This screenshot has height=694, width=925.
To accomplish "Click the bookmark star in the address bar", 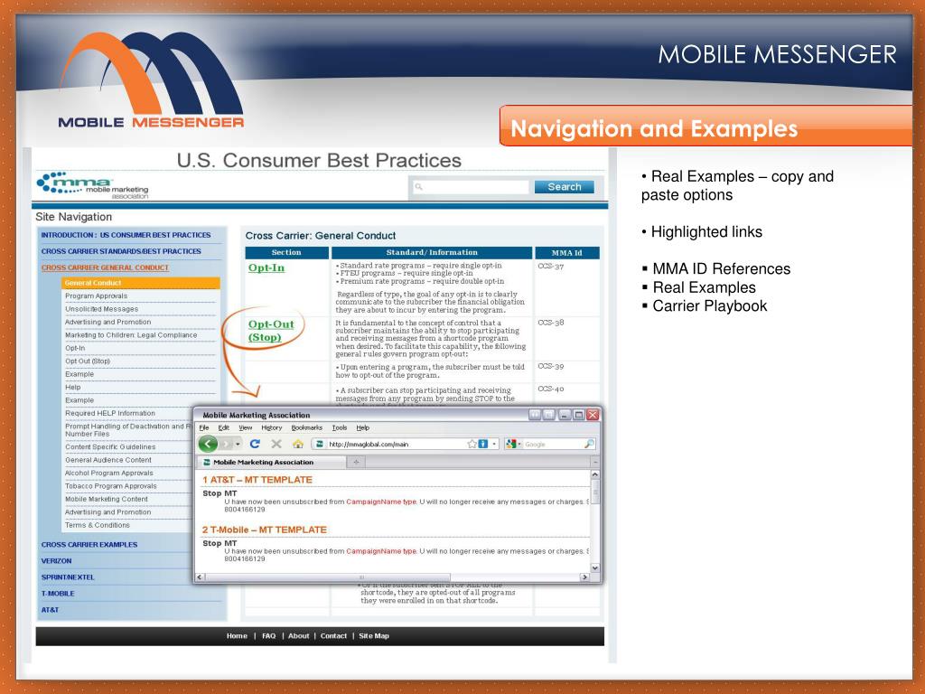I will point(472,444).
